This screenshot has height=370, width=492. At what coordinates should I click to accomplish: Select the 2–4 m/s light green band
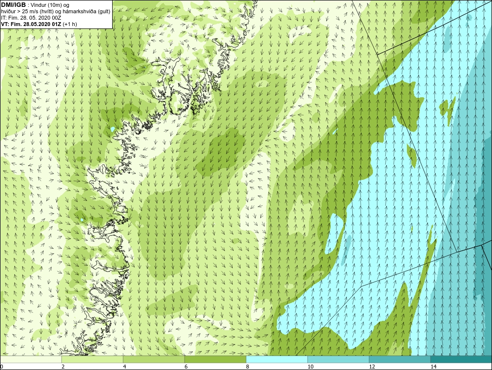(x=92, y=359)
